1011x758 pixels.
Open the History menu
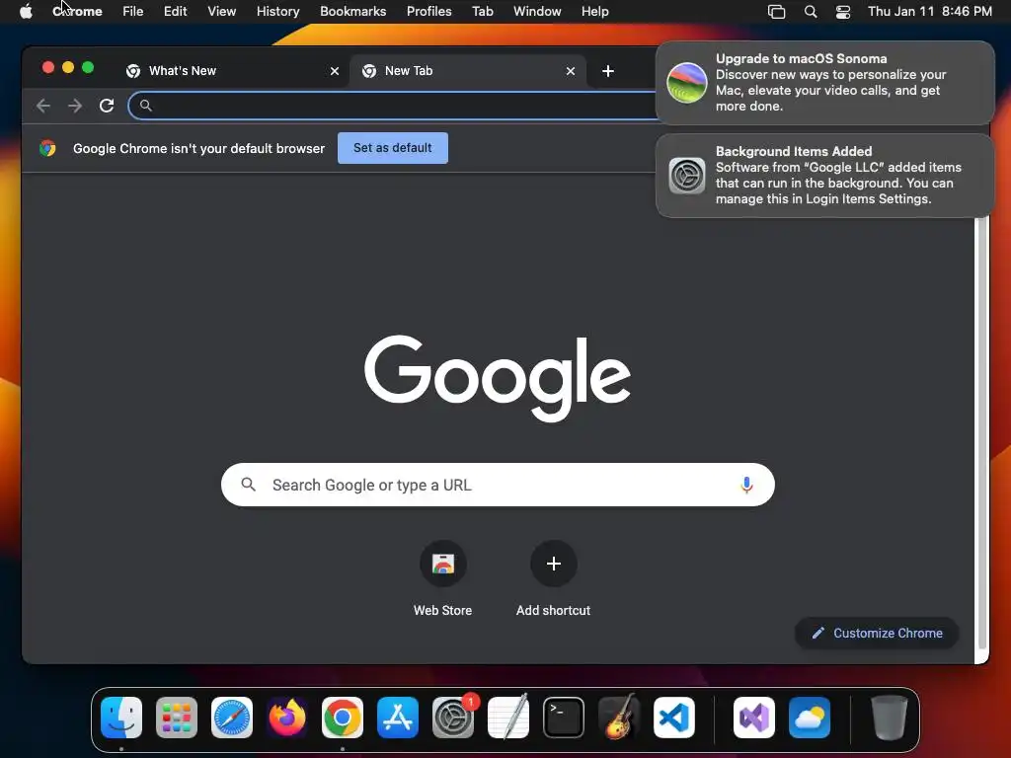tap(277, 12)
